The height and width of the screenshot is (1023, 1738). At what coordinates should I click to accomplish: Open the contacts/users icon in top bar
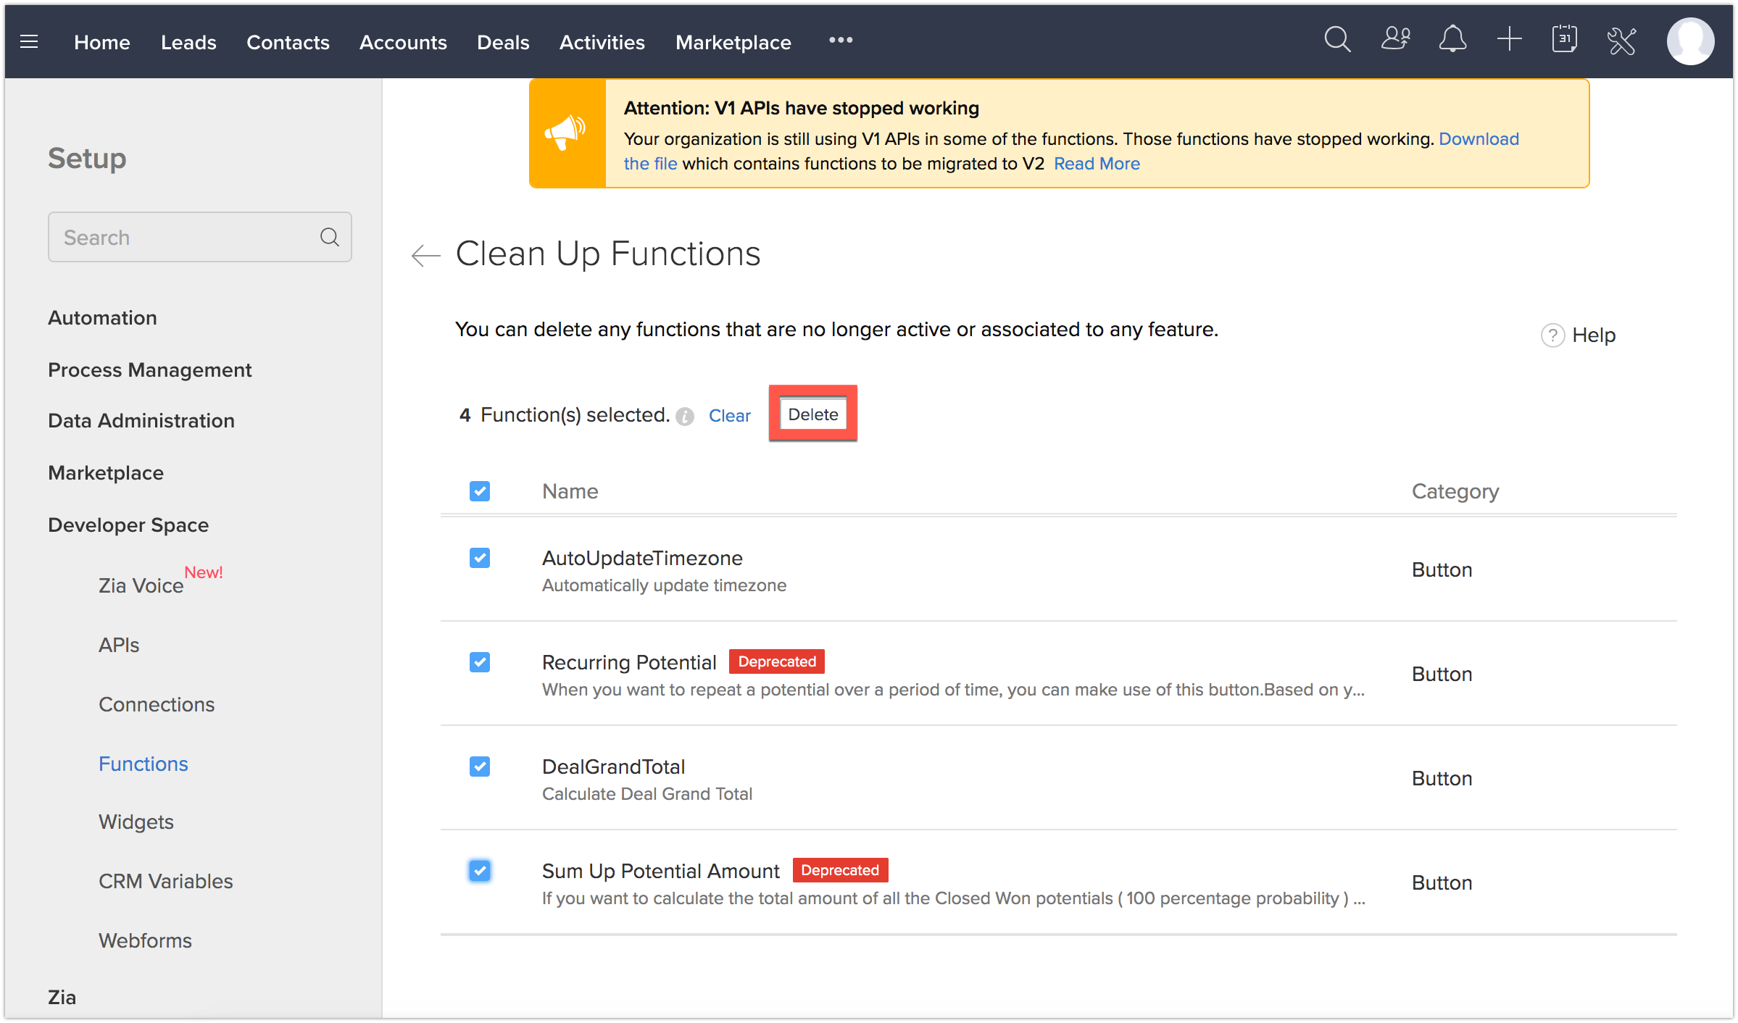[1395, 39]
